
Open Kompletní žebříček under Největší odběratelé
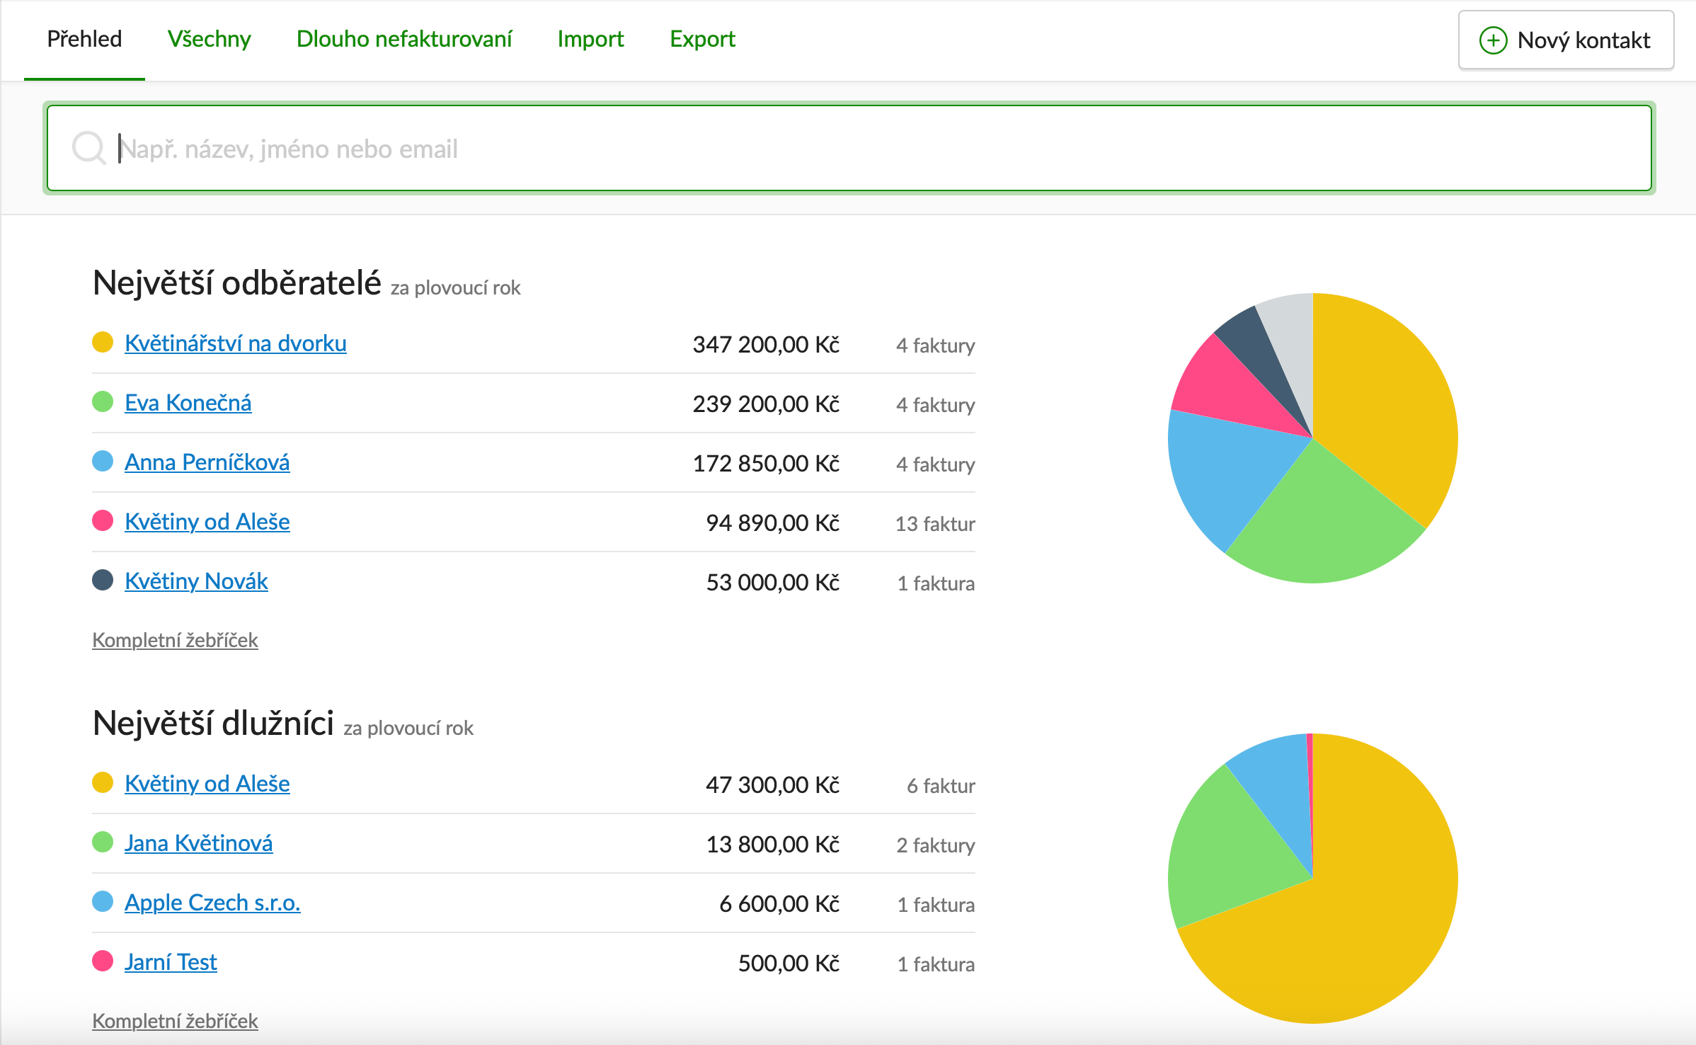tap(175, 640)
